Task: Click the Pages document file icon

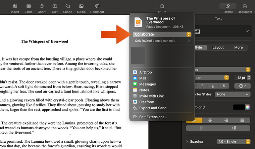Action: (x=138, y=22)
